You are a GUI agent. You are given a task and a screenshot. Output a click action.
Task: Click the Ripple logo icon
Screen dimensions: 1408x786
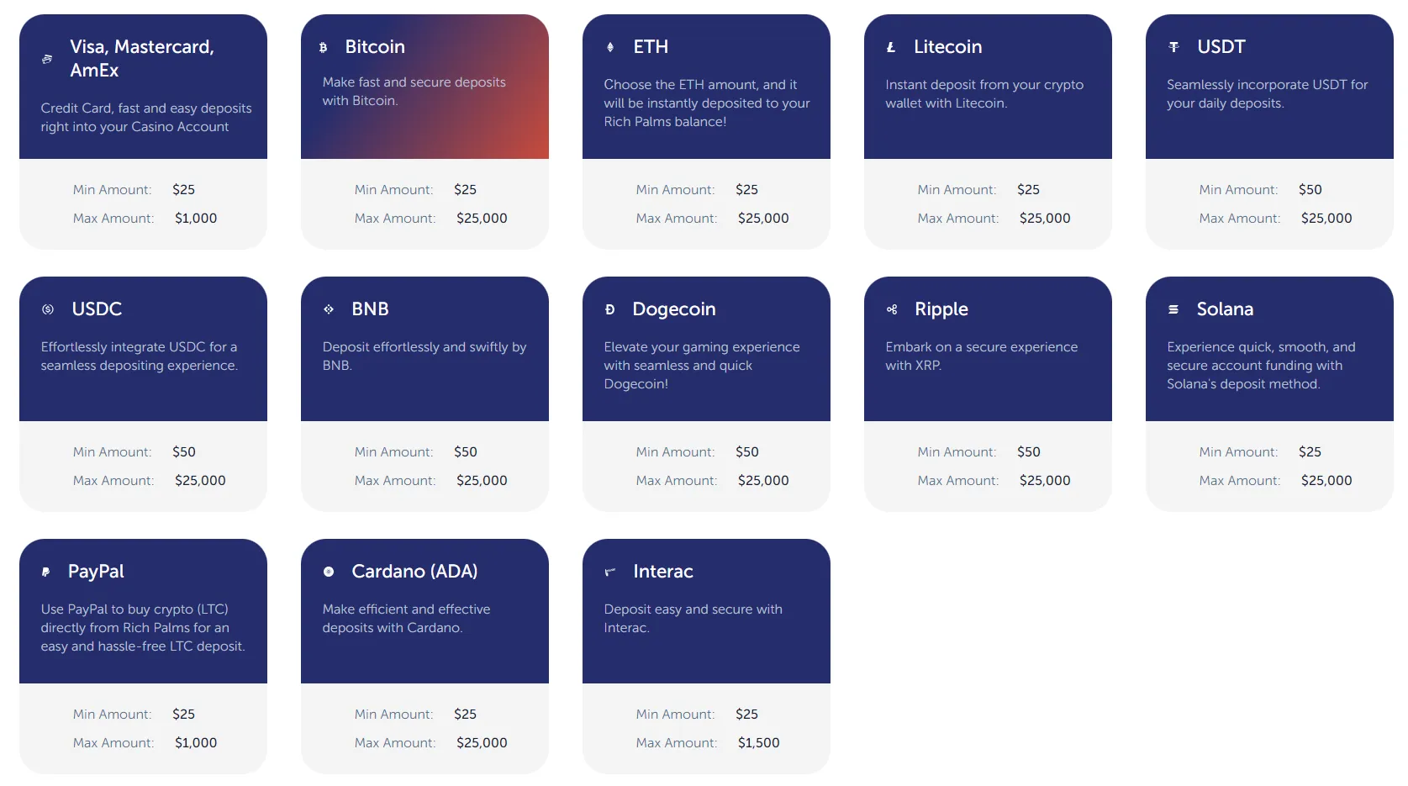pos(892,310)
